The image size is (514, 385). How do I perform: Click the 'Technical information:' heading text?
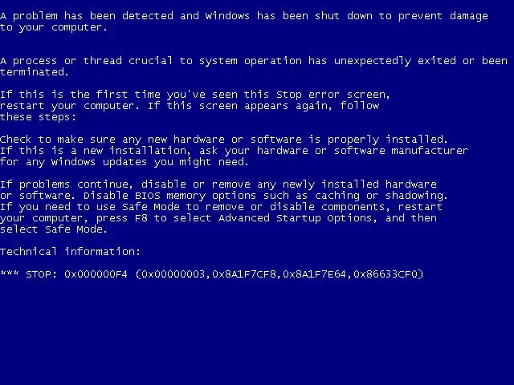[70, 251]
